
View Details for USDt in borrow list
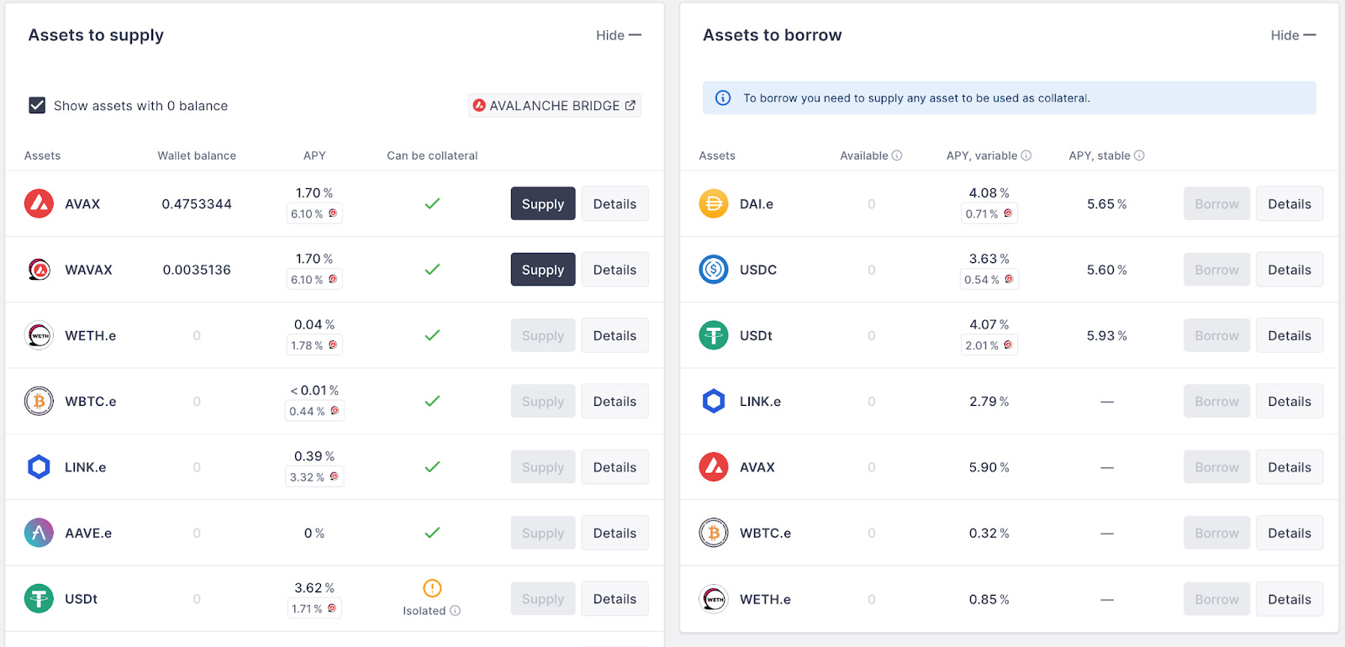click(1289, 335)
